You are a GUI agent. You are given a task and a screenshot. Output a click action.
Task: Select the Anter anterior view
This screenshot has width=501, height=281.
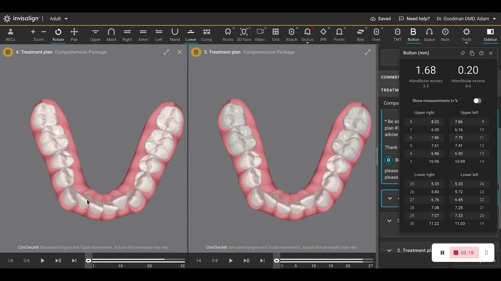click(143, 34)
